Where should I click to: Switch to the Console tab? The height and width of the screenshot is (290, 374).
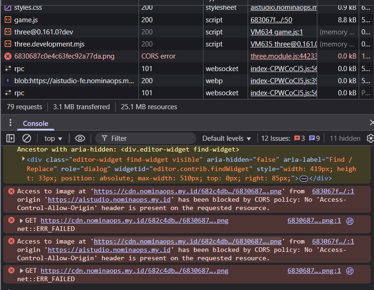pos(35,123)
